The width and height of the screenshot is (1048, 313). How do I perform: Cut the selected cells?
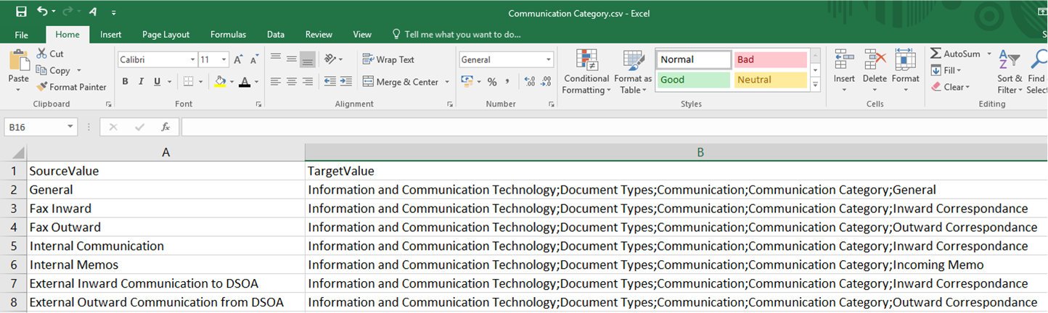click(50, 54)
